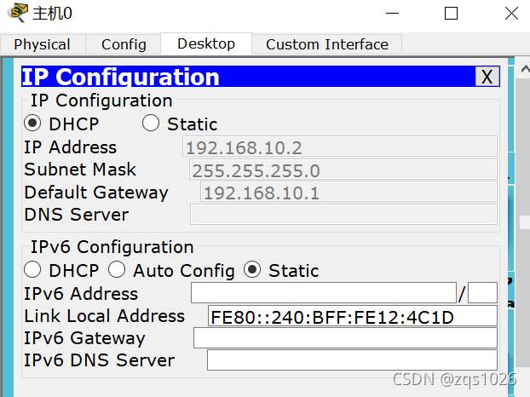Click the Subnet Mask field
Screen dimensions: 530x397
click(343, 170)
